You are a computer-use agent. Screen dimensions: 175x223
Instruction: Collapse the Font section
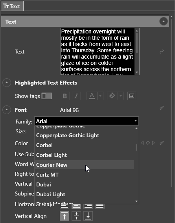[7, 110]
